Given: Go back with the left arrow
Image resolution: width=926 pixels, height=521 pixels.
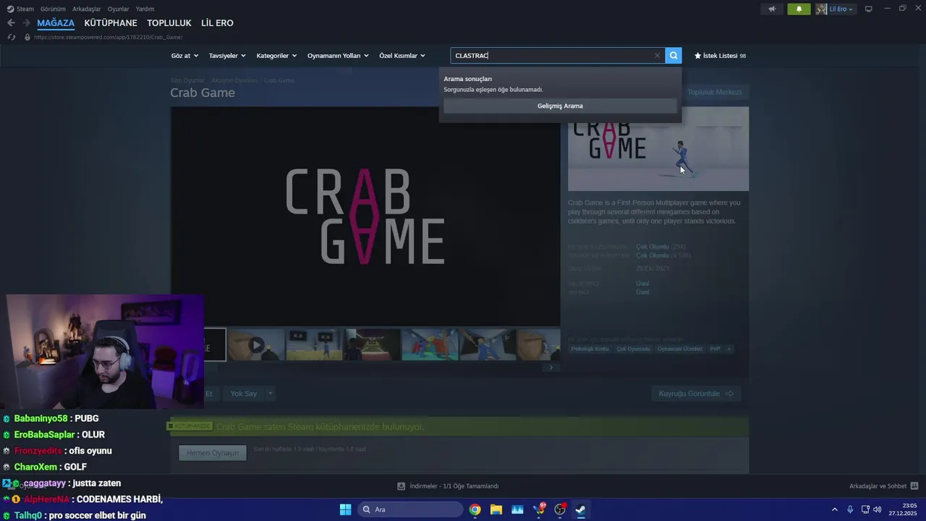Looking at the screenshot, I should tap(11, 23).
